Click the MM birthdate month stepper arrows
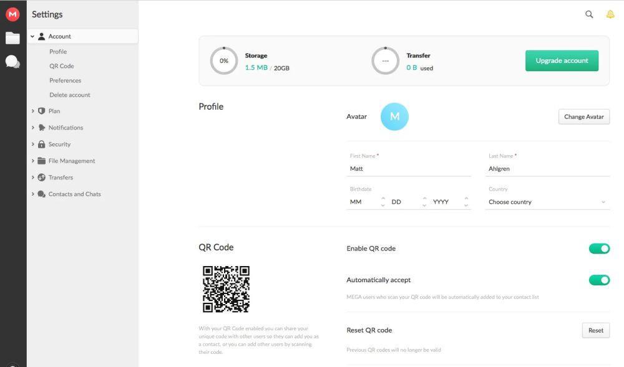The height and width of the screenshot is (367, 624). click(383, 202)
